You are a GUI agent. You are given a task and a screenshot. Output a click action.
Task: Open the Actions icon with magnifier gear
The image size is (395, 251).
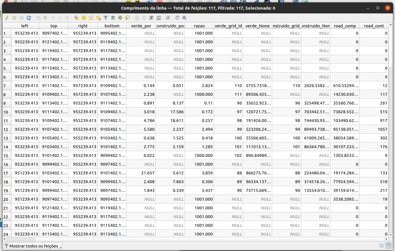[x=185, y=18]
